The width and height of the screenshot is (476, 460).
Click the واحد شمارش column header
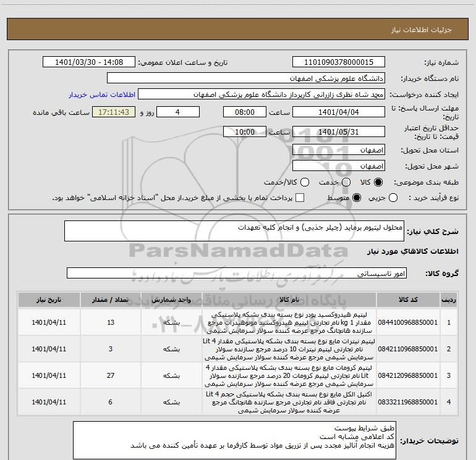171,300
